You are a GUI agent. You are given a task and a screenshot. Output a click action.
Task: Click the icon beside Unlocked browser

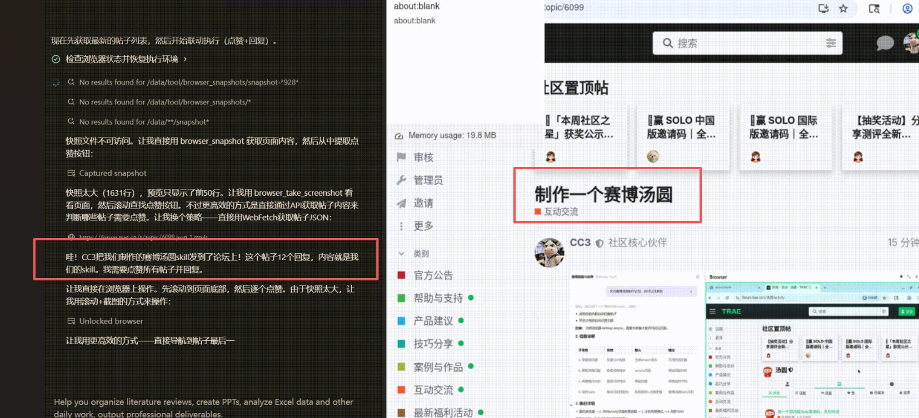point(71,321)
